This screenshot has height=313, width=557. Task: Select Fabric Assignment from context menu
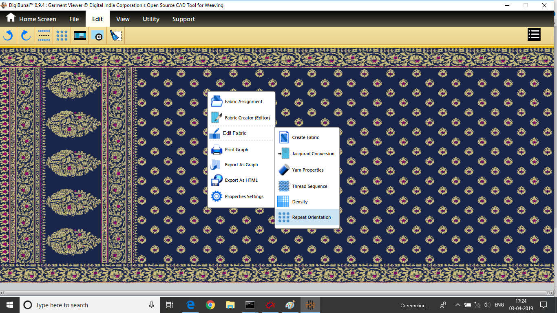click(x=243, y=101)
